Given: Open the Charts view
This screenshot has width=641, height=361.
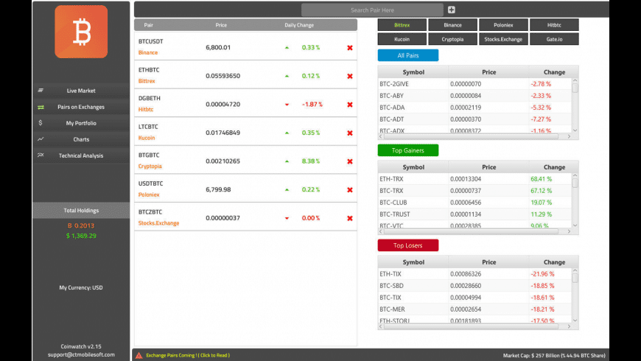Looking at the screenshot, I should 81,139.
